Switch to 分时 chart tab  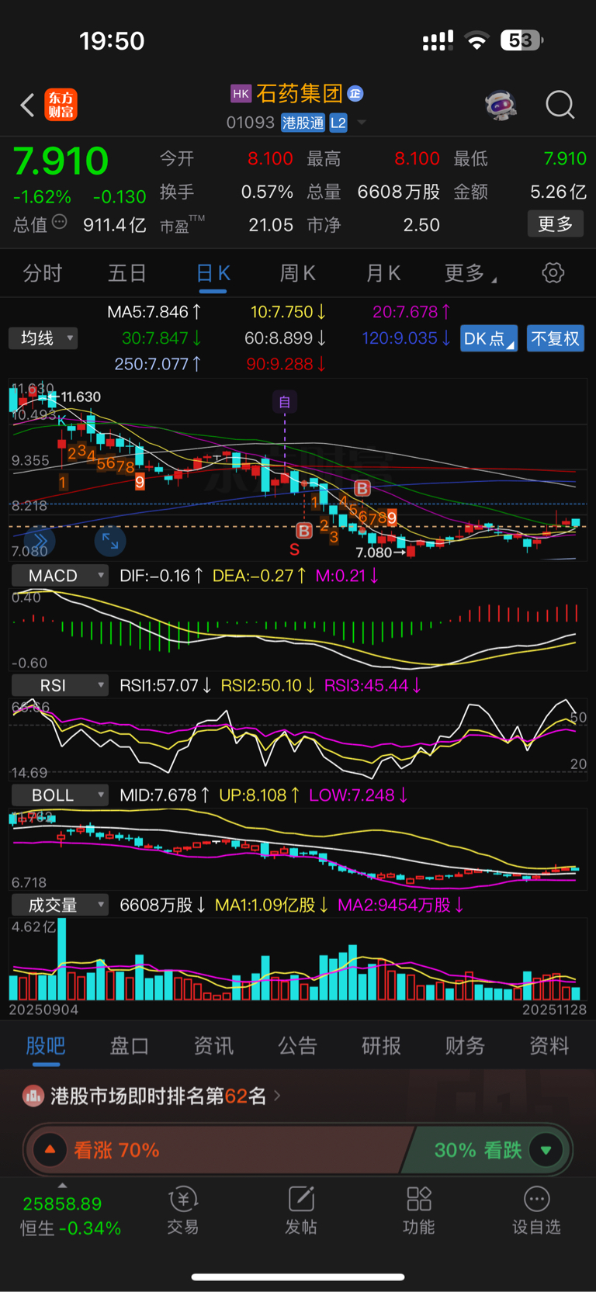(42, 273)
